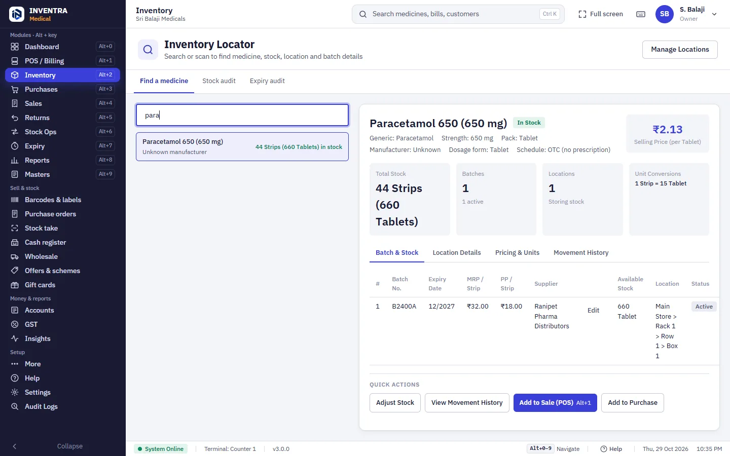Viewport: 730px width, 456px height.
Task: Collapse the sidebar with the chevron arrow
Action: (x=15, y=446)
